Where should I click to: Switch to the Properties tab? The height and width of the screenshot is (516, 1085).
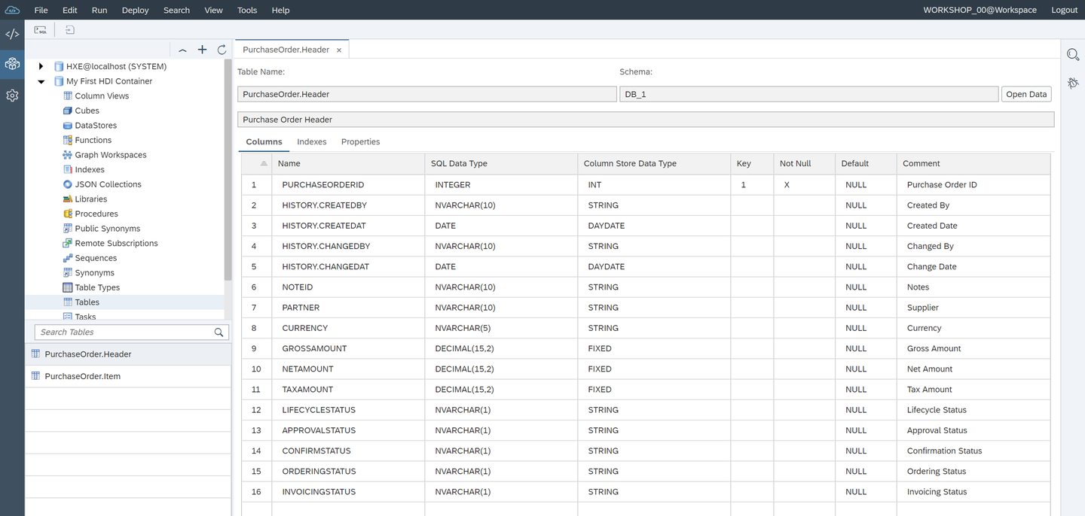pyautogui.click(x=360, y=141)
